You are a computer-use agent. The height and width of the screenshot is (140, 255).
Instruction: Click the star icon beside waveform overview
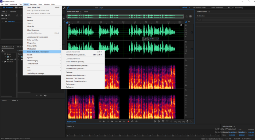(187, 16)
